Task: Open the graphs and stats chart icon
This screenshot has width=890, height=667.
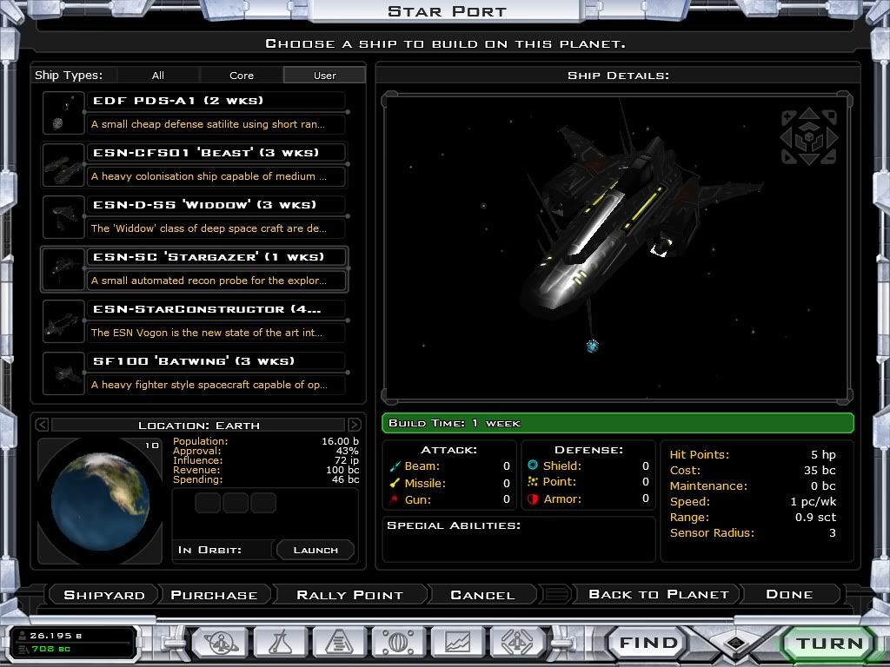Action: point(457,643)
